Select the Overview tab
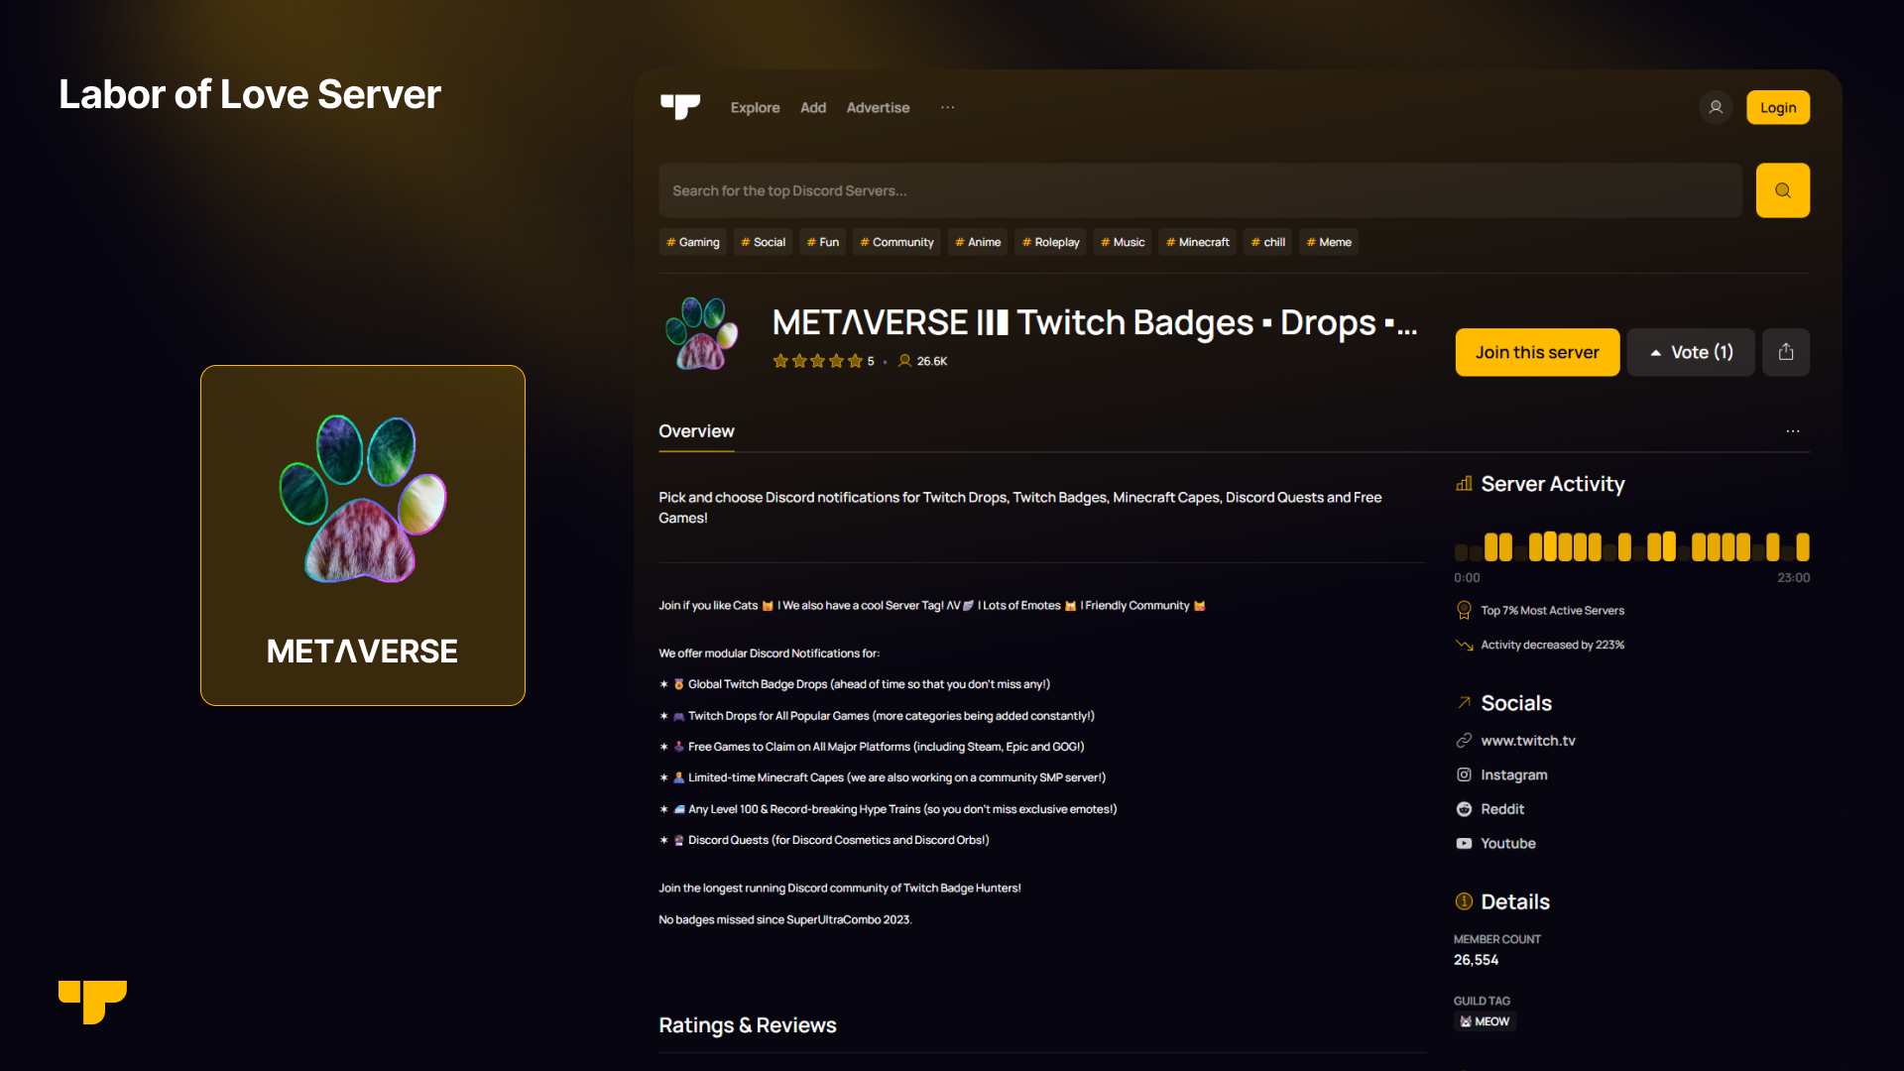Viewport: 1904px width, 1071px height. tap(696, 431)
